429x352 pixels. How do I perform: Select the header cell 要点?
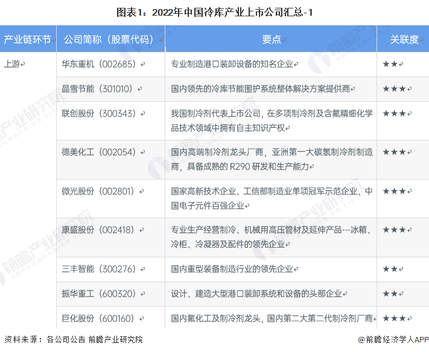coord(271,40)
